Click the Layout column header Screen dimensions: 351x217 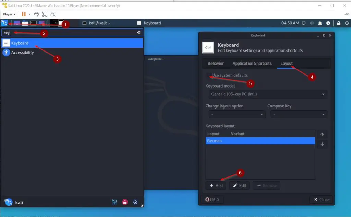click(x=213, y=134)
